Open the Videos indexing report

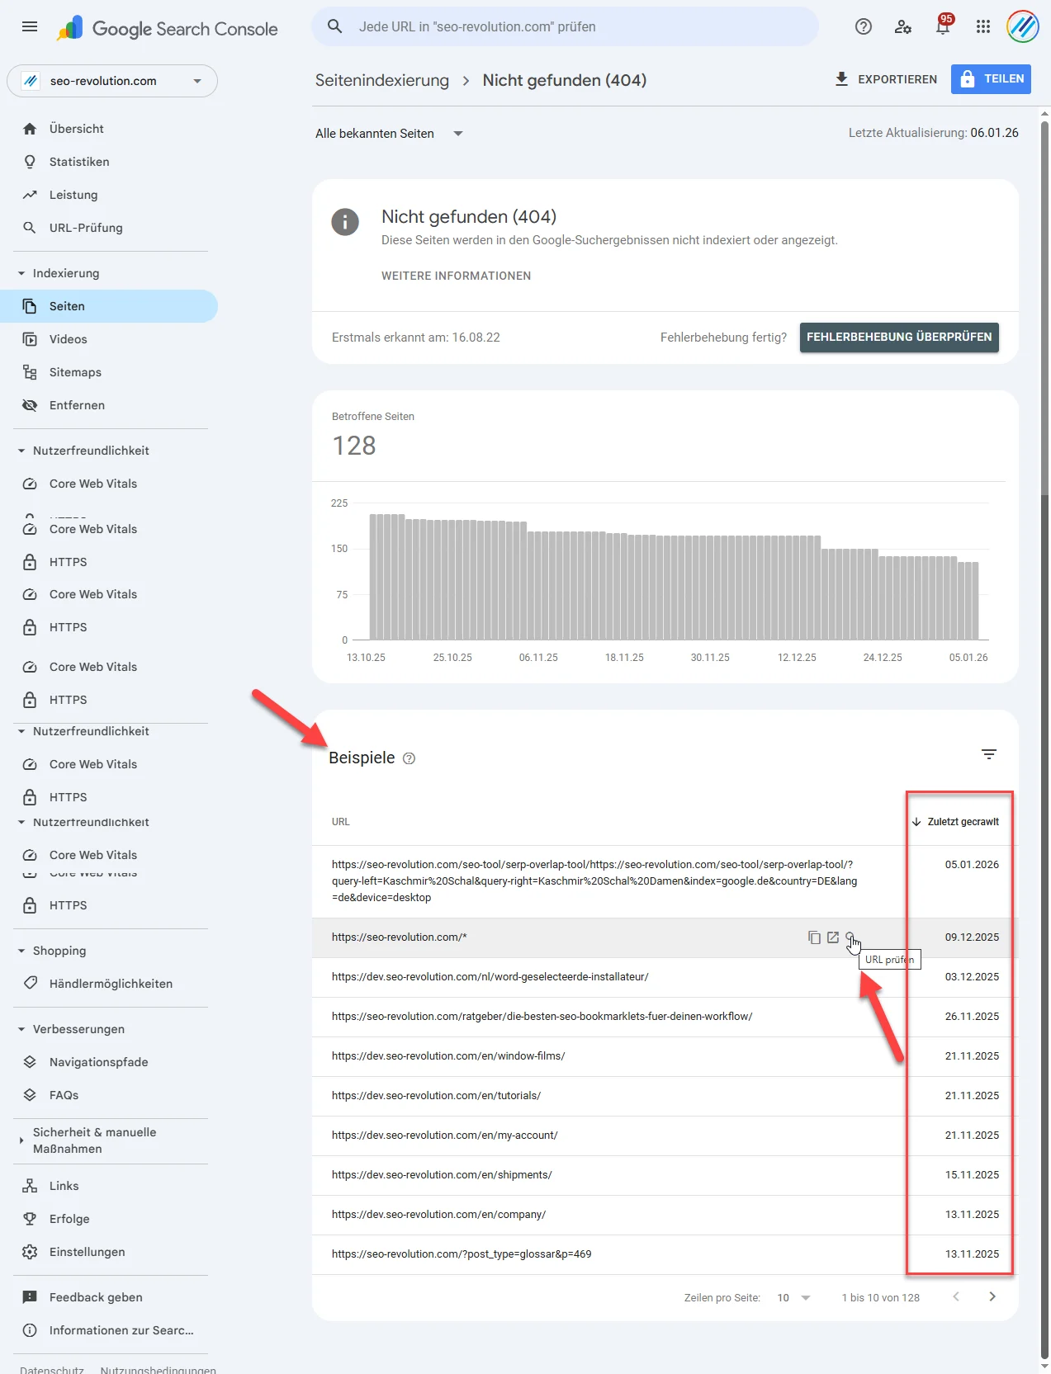tap(69, 339)
